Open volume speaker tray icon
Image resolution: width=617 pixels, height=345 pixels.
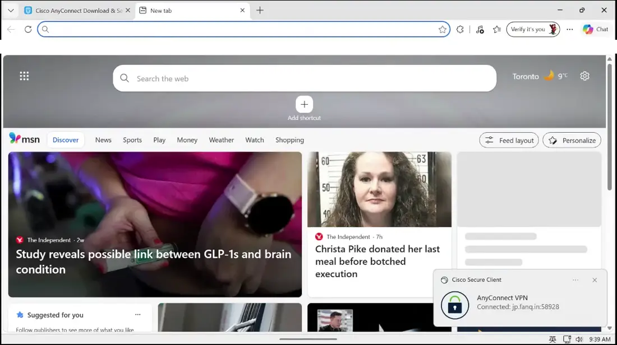[579, 339]
